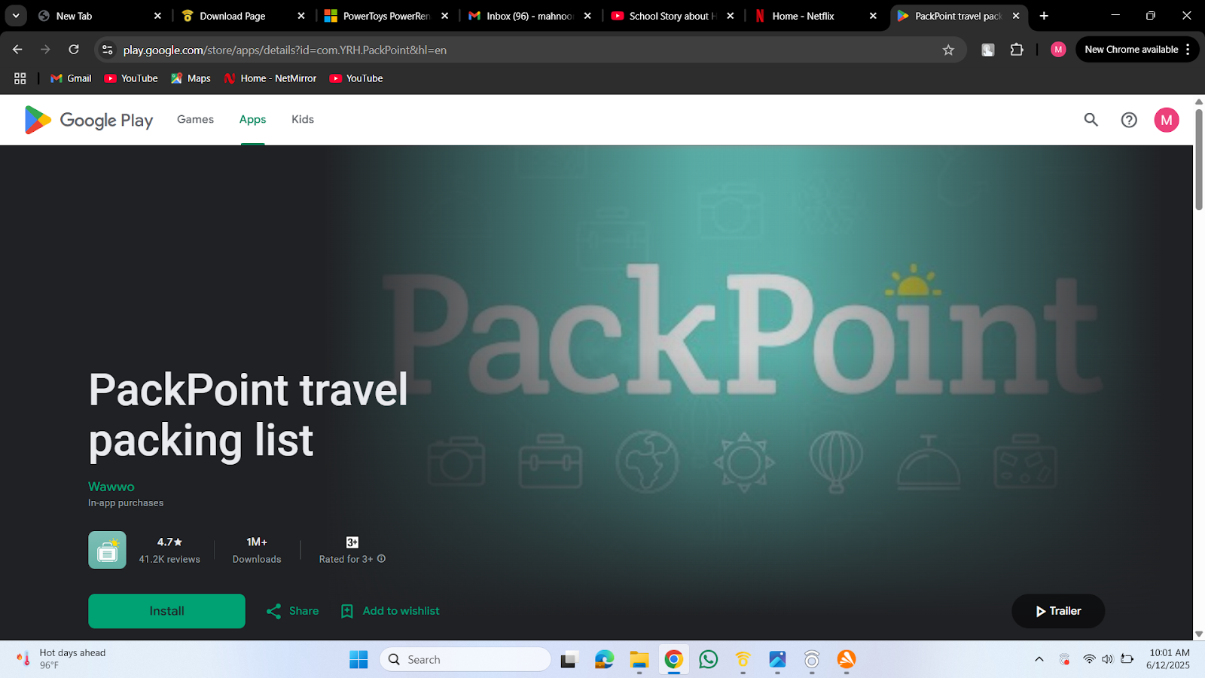
Task: Open the Wi-Fi network tray icon
Action: (1089, 659)
